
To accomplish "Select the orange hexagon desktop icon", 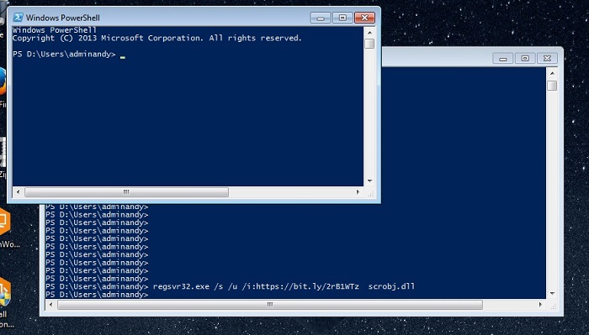I will click(x=4, y=222).
